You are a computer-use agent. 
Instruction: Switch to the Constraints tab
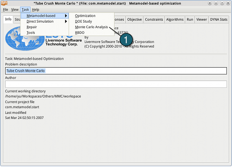[154, 19]
